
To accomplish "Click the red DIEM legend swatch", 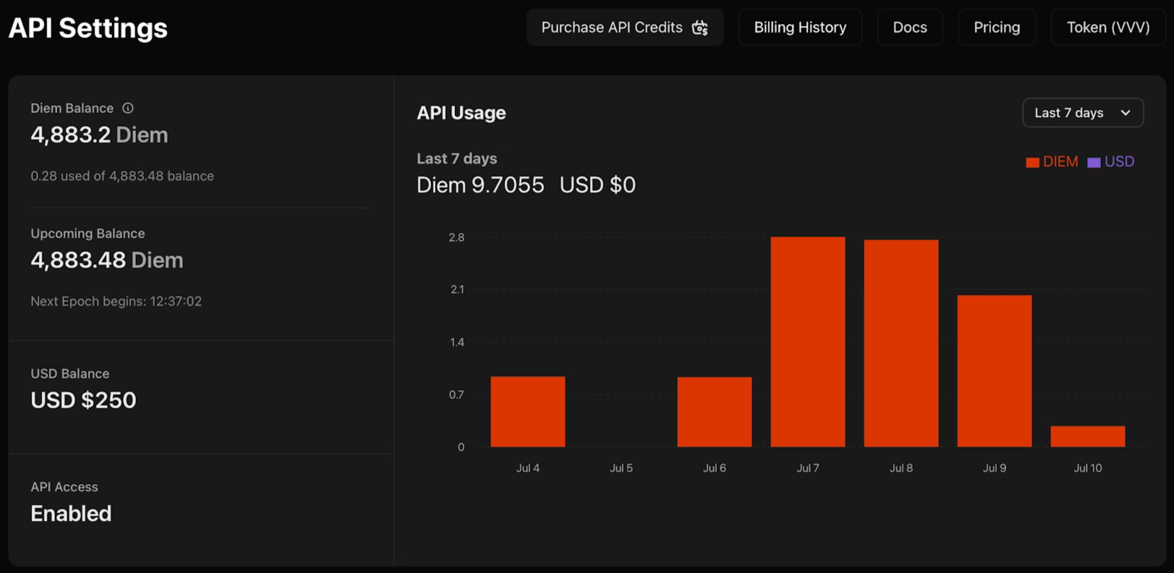I will pos(1032,162).
